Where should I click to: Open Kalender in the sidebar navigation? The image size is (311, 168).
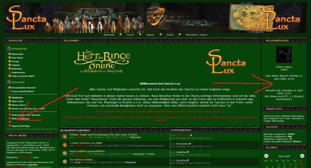(17, 69)
